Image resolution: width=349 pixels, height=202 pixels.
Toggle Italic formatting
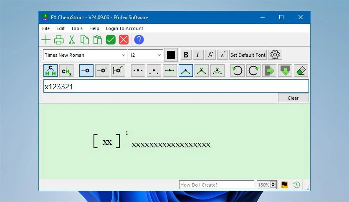tap(198, 55)
